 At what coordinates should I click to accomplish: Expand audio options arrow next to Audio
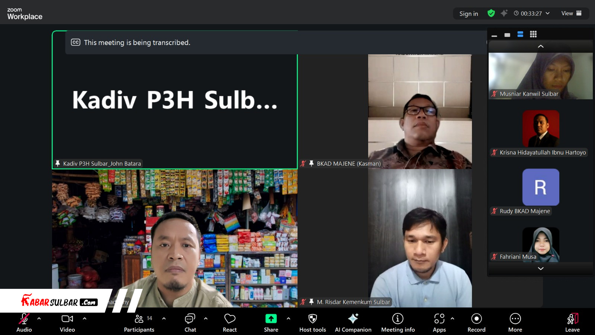[39, 319]
